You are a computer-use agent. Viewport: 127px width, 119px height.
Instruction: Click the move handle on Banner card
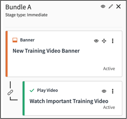pyautogui.click(x=104, y=41)
